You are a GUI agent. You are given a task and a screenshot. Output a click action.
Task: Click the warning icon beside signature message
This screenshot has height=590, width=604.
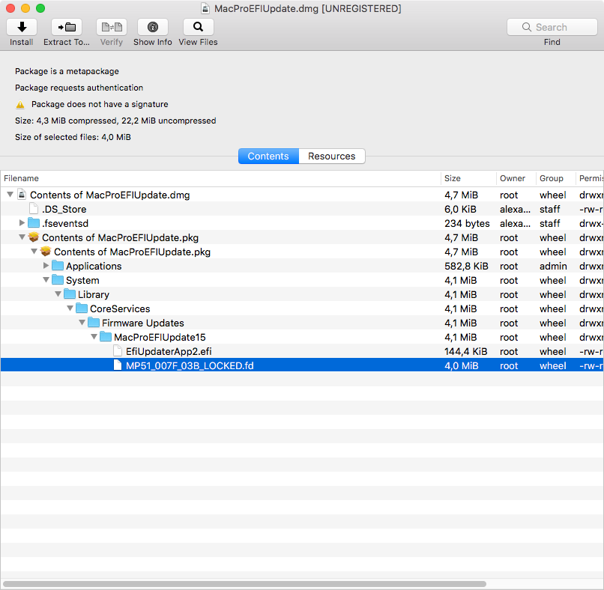(20, 104)
